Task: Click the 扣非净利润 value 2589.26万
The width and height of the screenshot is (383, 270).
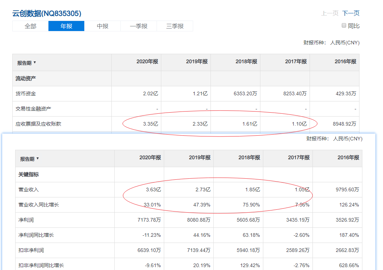Action: pyautogui.click(x=298, y=250)
